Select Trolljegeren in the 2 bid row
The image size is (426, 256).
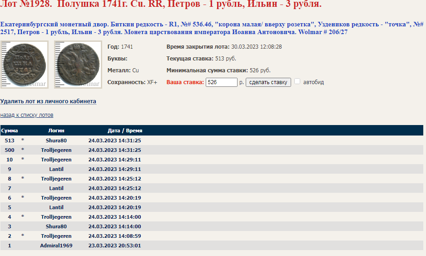56,236
